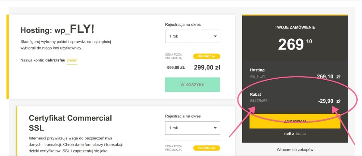Open the SSL certificate registration period dropdown
The height and width of the screenshot is (156, 362).
(192, 128)
